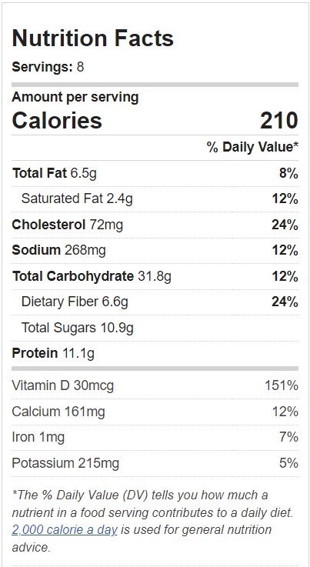Select the Cholesterol 72mg row
310x567 pixels.
click(155, 225)
